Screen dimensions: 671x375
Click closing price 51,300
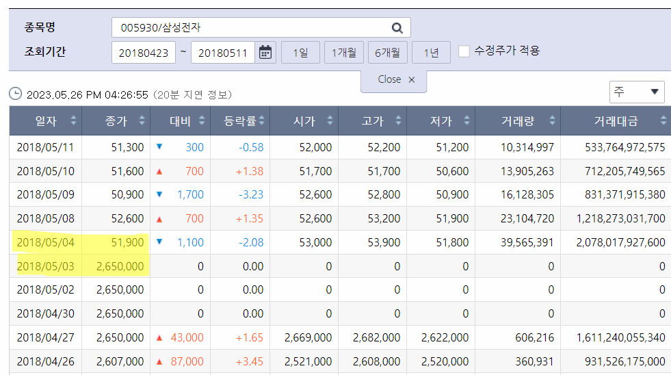[127, 147]
